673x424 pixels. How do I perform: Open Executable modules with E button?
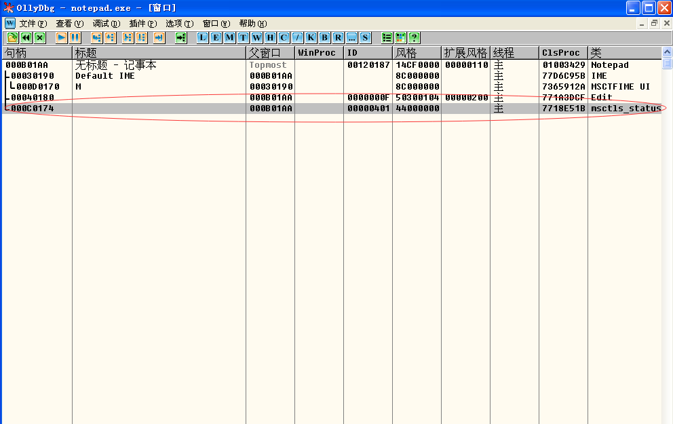[216, 38]
